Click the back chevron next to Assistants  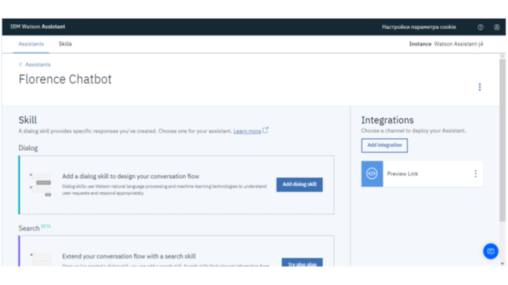[x=21, y=65]
